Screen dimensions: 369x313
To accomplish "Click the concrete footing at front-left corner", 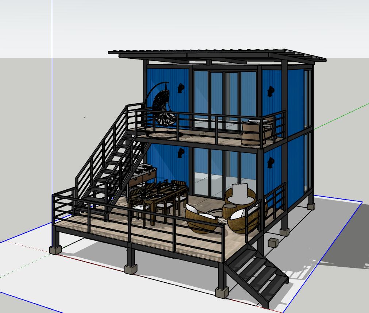I will coord(55,250).
